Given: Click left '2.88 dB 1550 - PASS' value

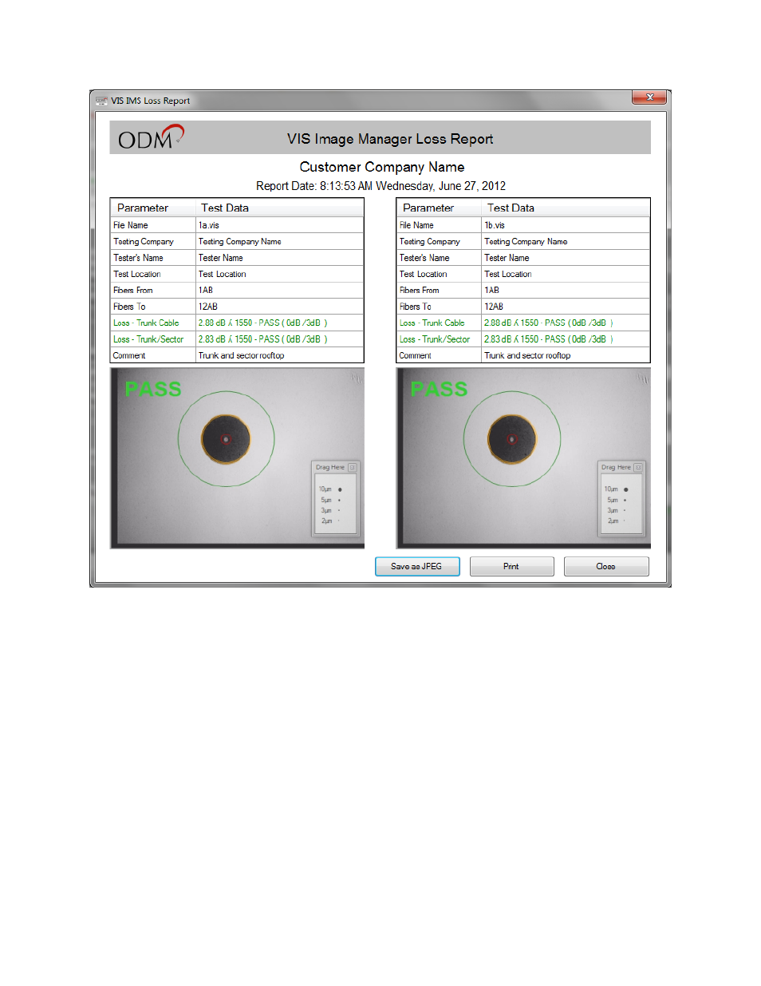Looking at the screenshot, I should [x=262, y=323].
